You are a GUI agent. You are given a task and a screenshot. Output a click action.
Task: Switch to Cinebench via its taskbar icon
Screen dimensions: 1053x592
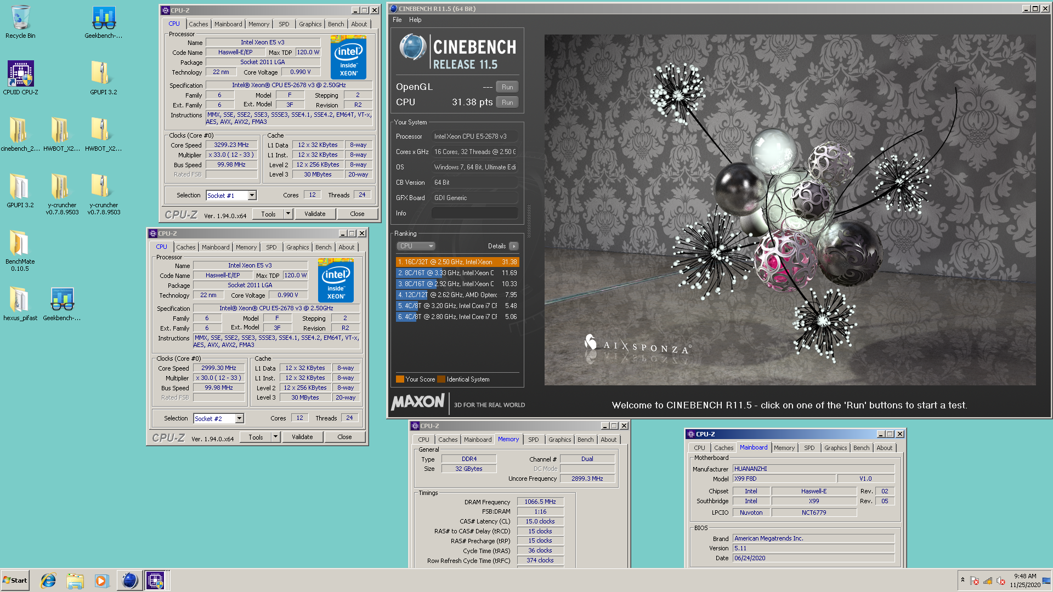coord(129,580)
